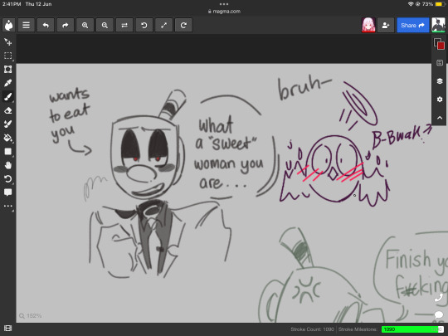This screenshot has width=448, height=336.
Task: Select the Eraser tool
Action: 8,110
